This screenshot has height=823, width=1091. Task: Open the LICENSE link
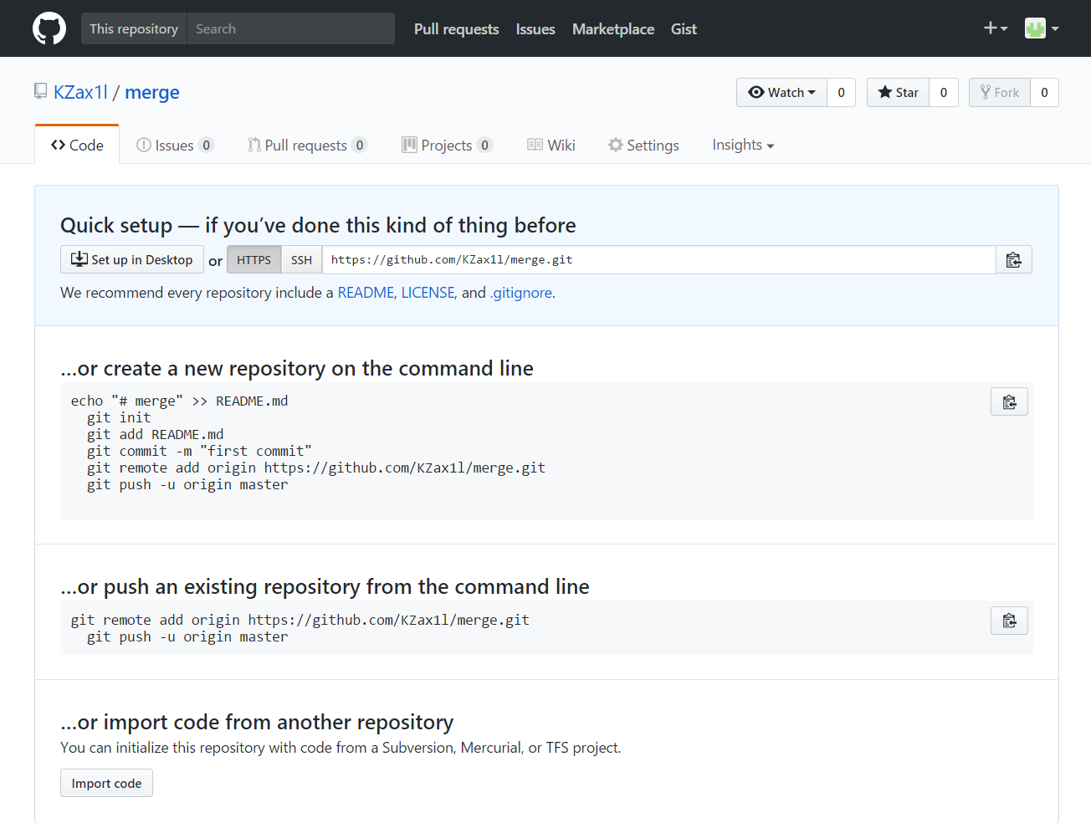[428, 293]
